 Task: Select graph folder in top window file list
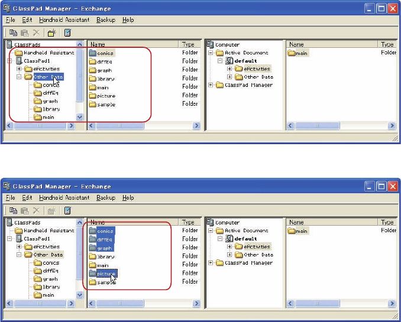click(101, 70)
